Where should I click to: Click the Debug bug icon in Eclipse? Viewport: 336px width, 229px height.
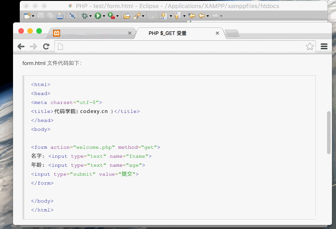click(84, 16)
